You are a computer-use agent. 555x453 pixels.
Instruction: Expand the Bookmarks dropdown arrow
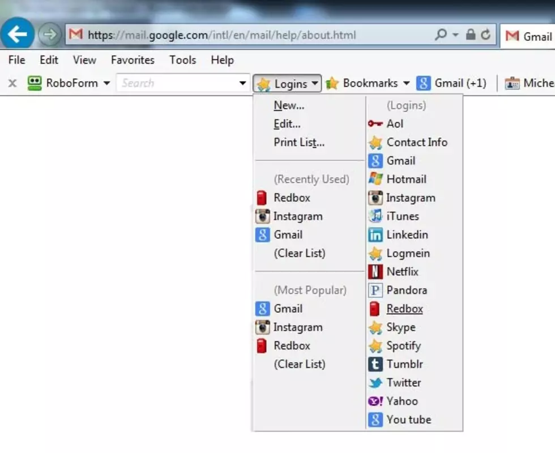pos(407,83)
